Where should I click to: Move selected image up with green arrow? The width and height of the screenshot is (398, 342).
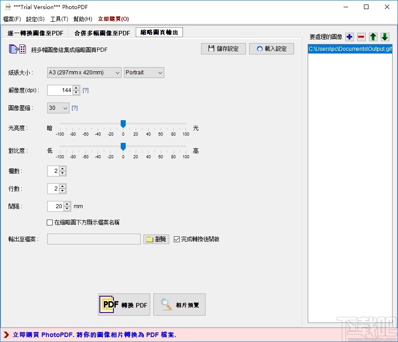373,37
